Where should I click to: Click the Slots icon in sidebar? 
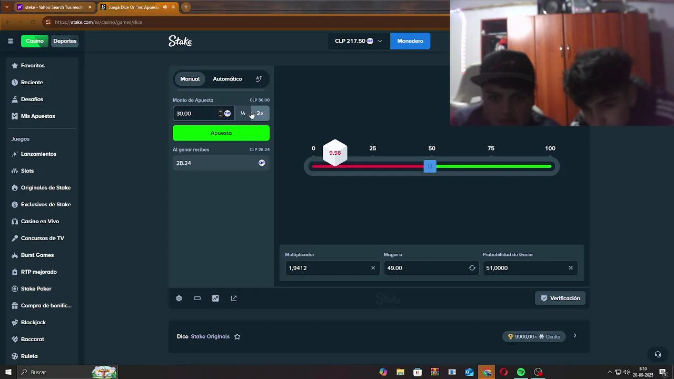15,171
